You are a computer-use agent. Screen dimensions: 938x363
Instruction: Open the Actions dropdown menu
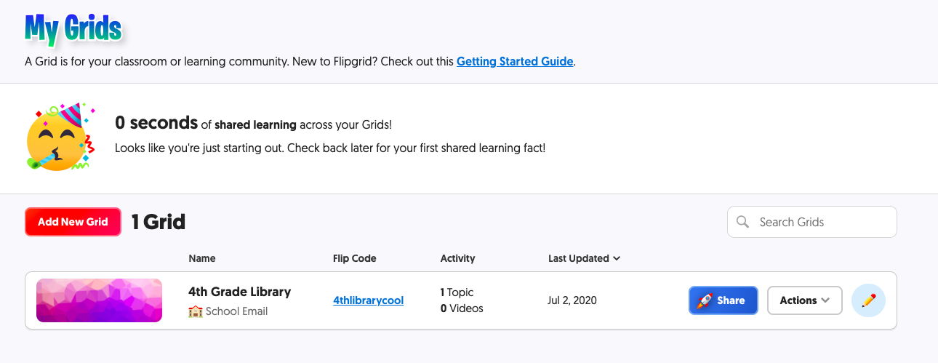pyautogui.click(x=804, y=300)
